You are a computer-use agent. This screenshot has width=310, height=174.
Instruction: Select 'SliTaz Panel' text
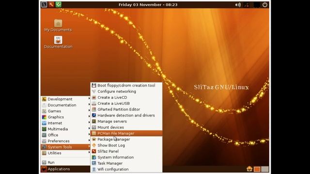click(108, 151)
